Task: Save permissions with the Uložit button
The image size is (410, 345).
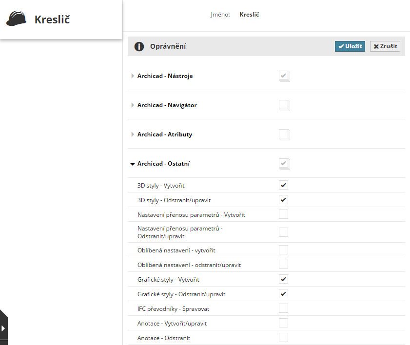Action: (x=350, y=46)
